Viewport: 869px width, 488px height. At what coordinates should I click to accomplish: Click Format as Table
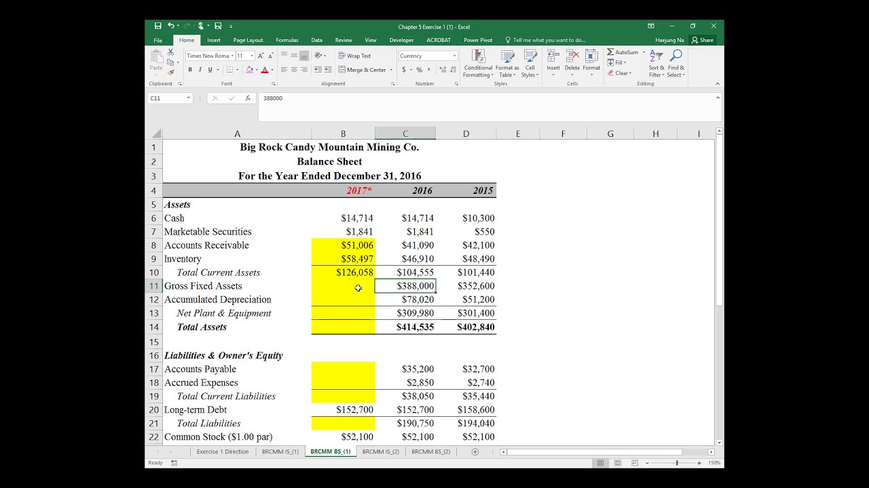click(507, 63)
